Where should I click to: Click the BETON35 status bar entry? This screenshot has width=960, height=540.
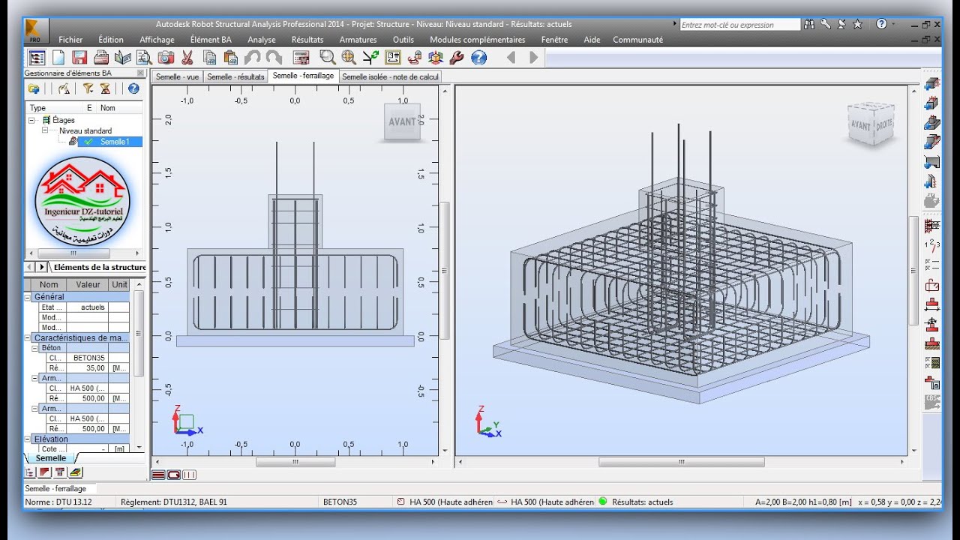[340, 502]
